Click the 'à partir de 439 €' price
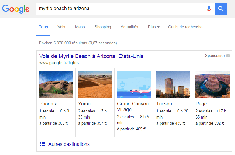The image size is (235, 155). [x=171, y=123]
